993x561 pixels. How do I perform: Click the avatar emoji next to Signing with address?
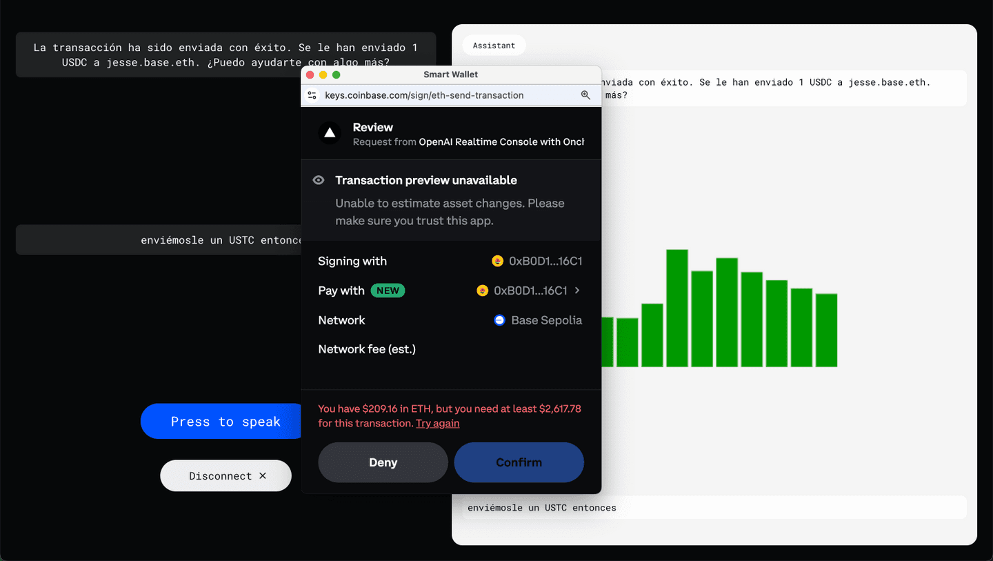(497, 261)
